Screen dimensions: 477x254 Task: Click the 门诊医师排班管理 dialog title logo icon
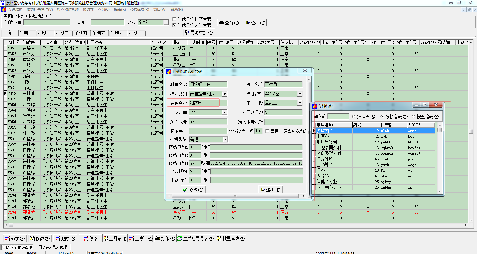(x=169, y=72)
